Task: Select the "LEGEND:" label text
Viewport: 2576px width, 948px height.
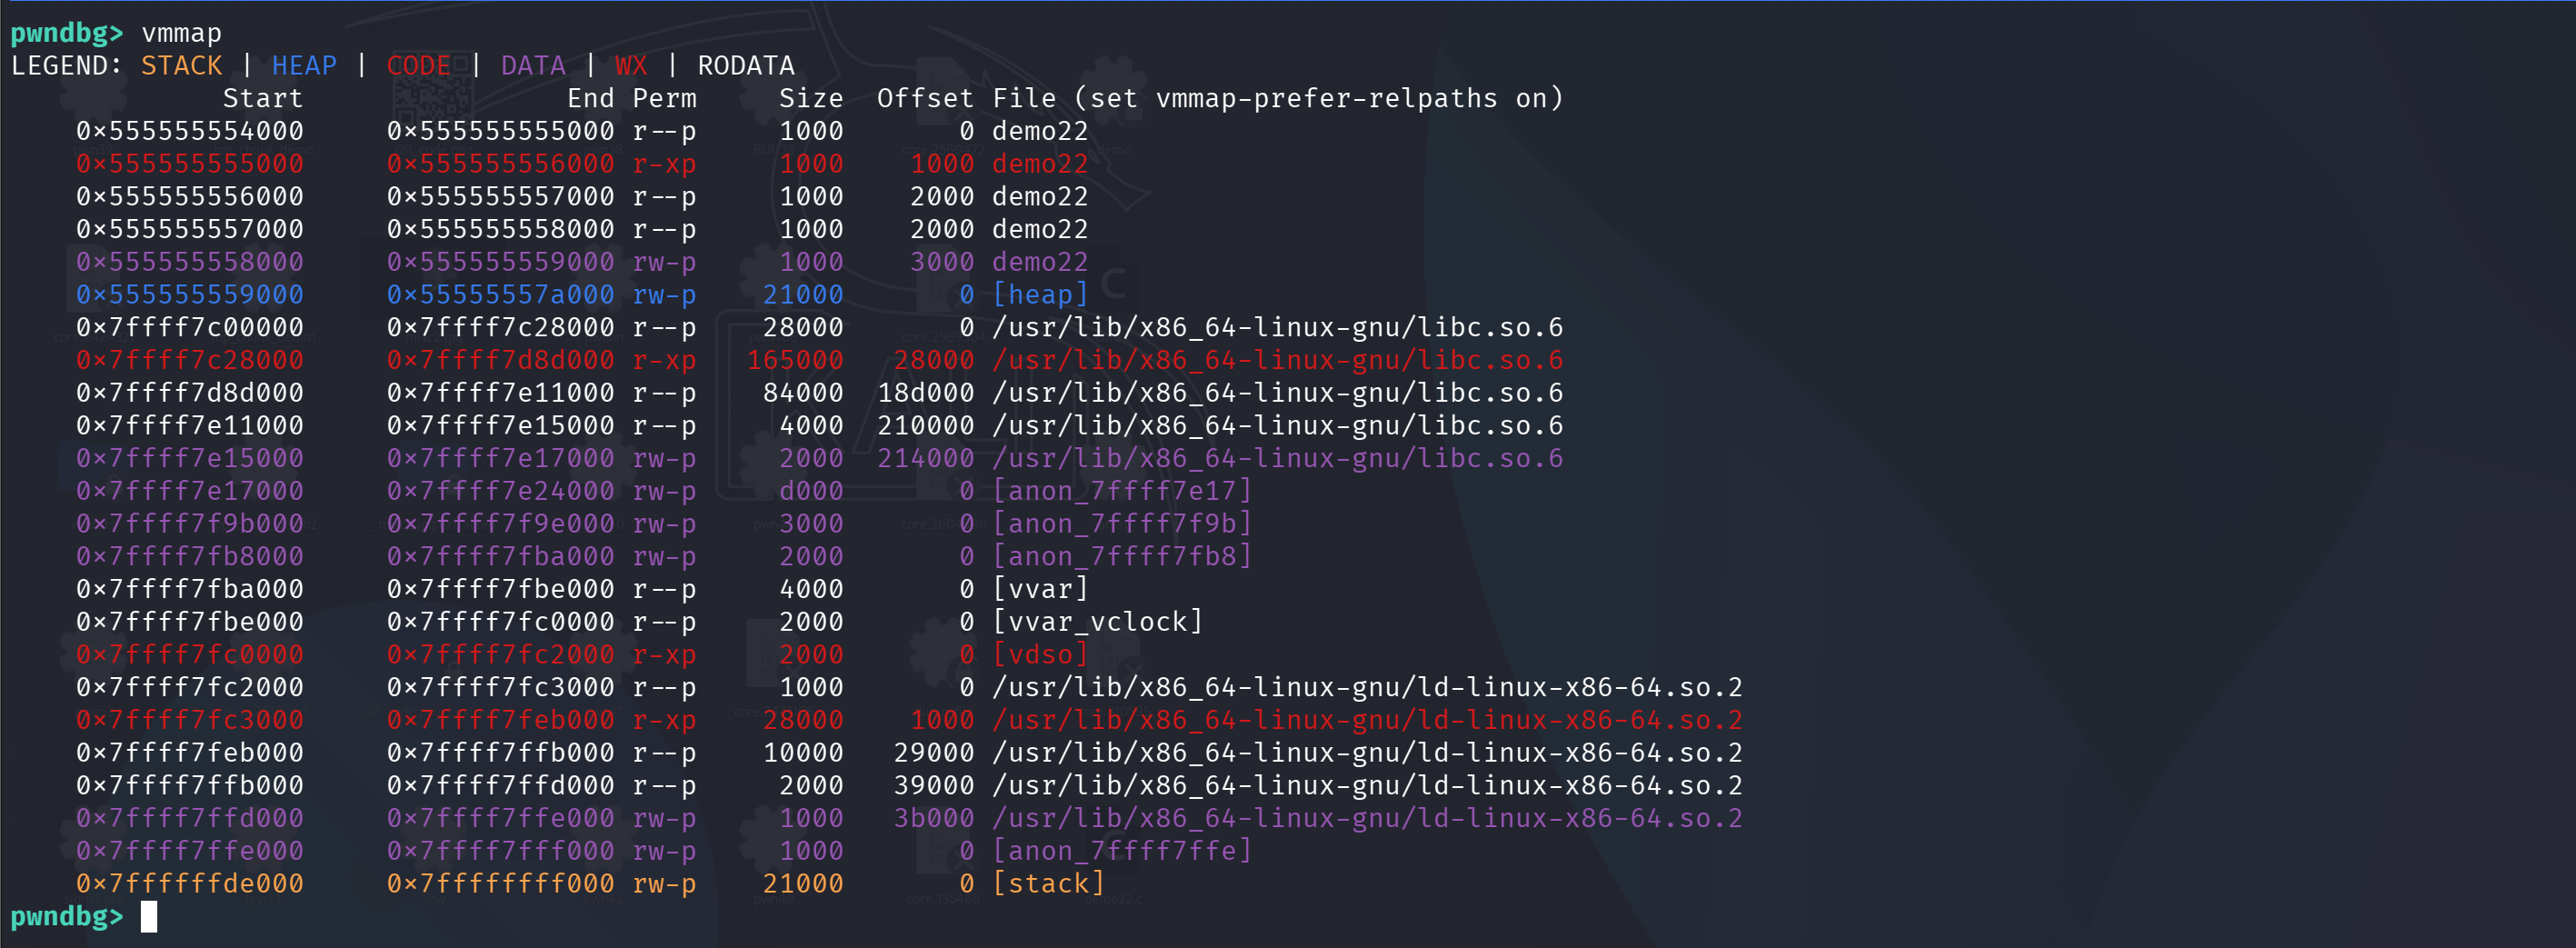Action: (66, 66)
